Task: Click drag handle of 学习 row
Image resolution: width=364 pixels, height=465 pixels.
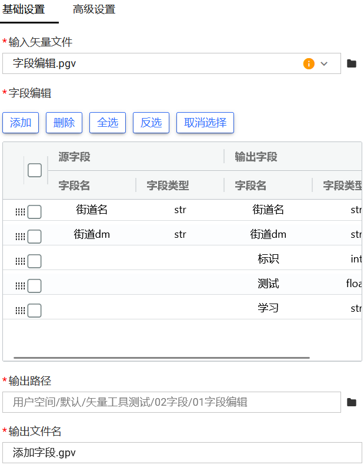Action: pyautogui.click(x=20, y=311)
